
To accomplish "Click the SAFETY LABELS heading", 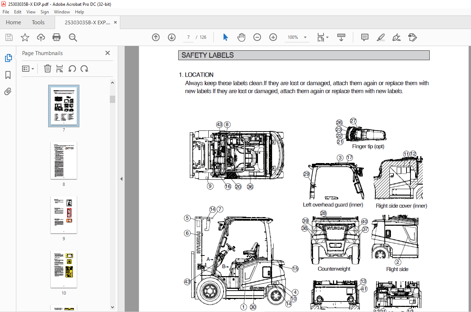I will pos(208,55).
